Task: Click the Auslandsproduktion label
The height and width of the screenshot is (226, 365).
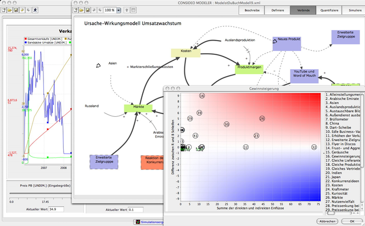Action: (240, 40)
